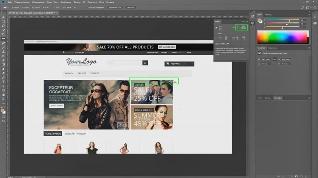Open the Фильтр menu
Image resolution: width=318 pixels, height=178 pixels.
[x=77, y=2]
